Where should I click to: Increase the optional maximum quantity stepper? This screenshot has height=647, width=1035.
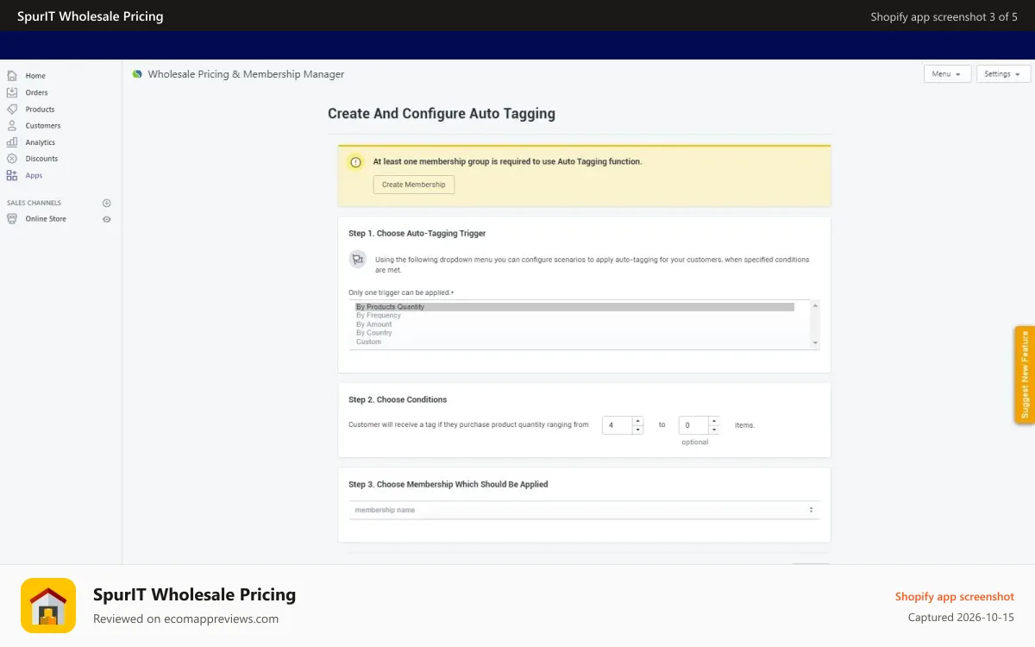tap(714, 420)
